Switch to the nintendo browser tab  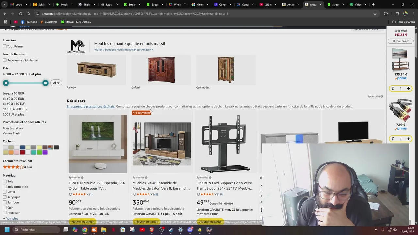coord(197,5)
